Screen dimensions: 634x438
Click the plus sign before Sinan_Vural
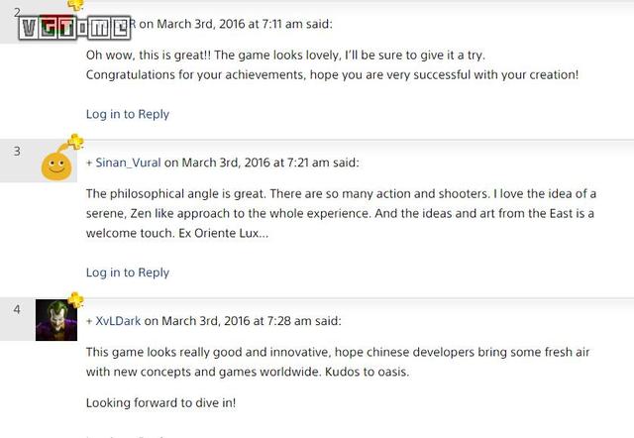coord(89,163)
